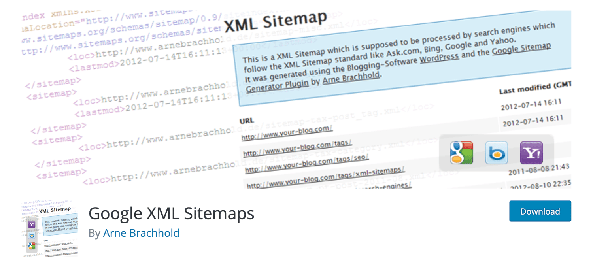This screenshot has width=593, height=266.
Task: Open the http://www.your-blog.com/ URL link
Action: pos(287,133)
